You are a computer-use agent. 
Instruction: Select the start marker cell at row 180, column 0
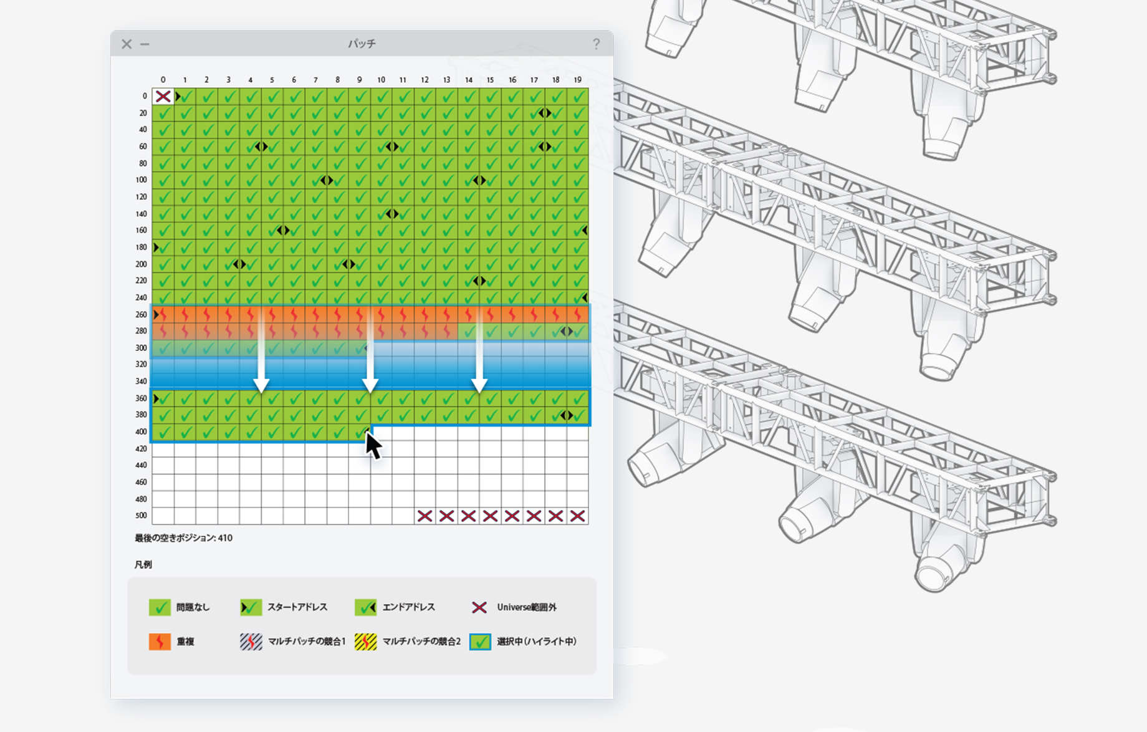coord(163,248)
